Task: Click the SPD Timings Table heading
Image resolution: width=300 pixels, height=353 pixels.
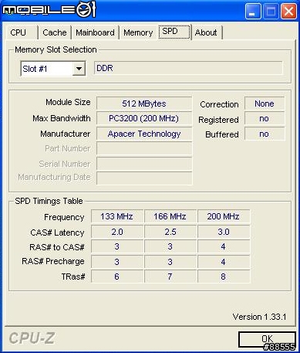Action: (x=49, y=201)
